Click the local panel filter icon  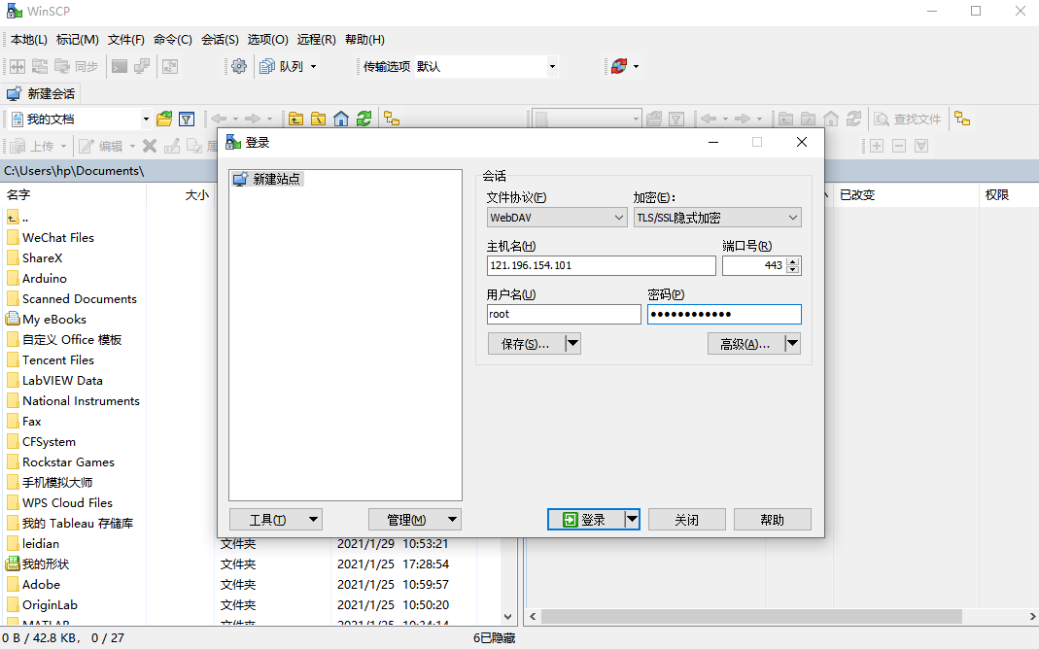click(x=187, y=120)
